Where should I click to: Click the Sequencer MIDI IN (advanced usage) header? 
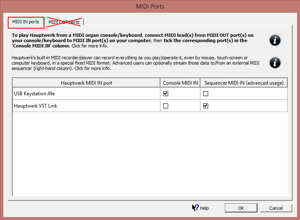tap(244, 83)
